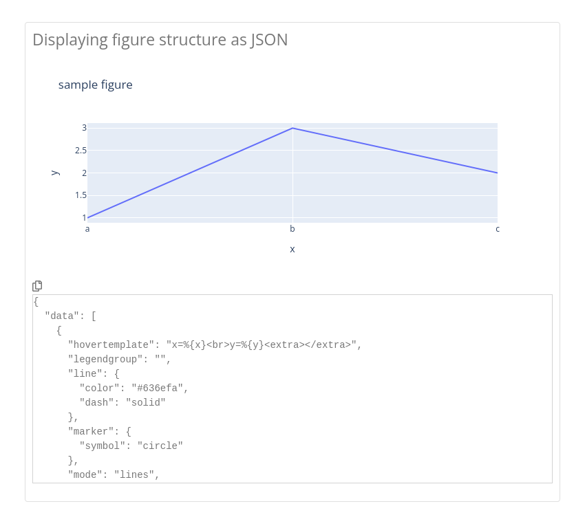Click the "marker" key in the JSON
585x526 pixels.
click(88, 431)
